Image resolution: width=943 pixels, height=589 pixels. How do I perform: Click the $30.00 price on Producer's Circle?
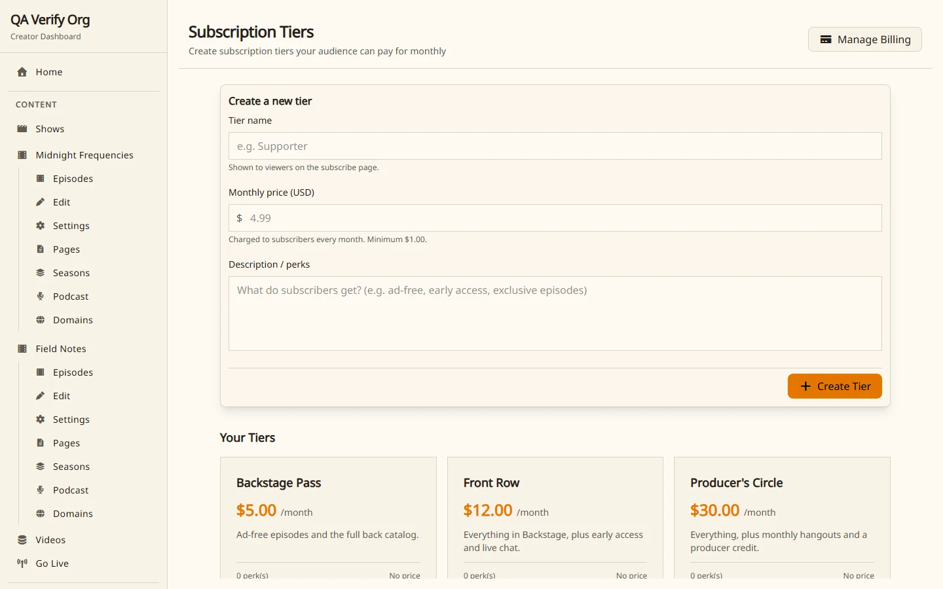click(715, 510)
